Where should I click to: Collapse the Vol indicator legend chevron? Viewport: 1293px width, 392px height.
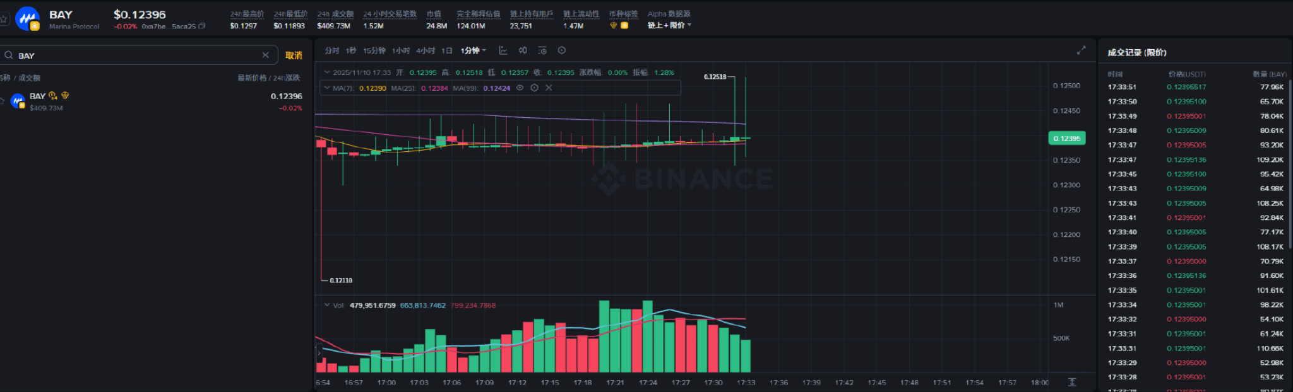[x=326, y=305]
